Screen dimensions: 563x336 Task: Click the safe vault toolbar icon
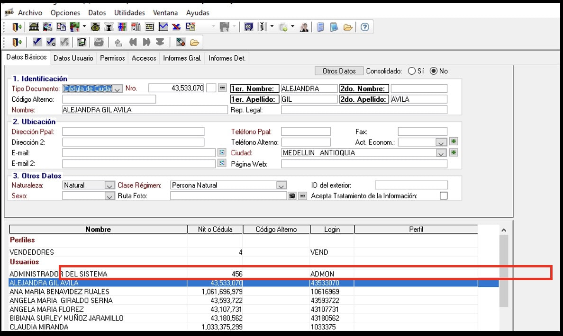(x=248, y=27)
